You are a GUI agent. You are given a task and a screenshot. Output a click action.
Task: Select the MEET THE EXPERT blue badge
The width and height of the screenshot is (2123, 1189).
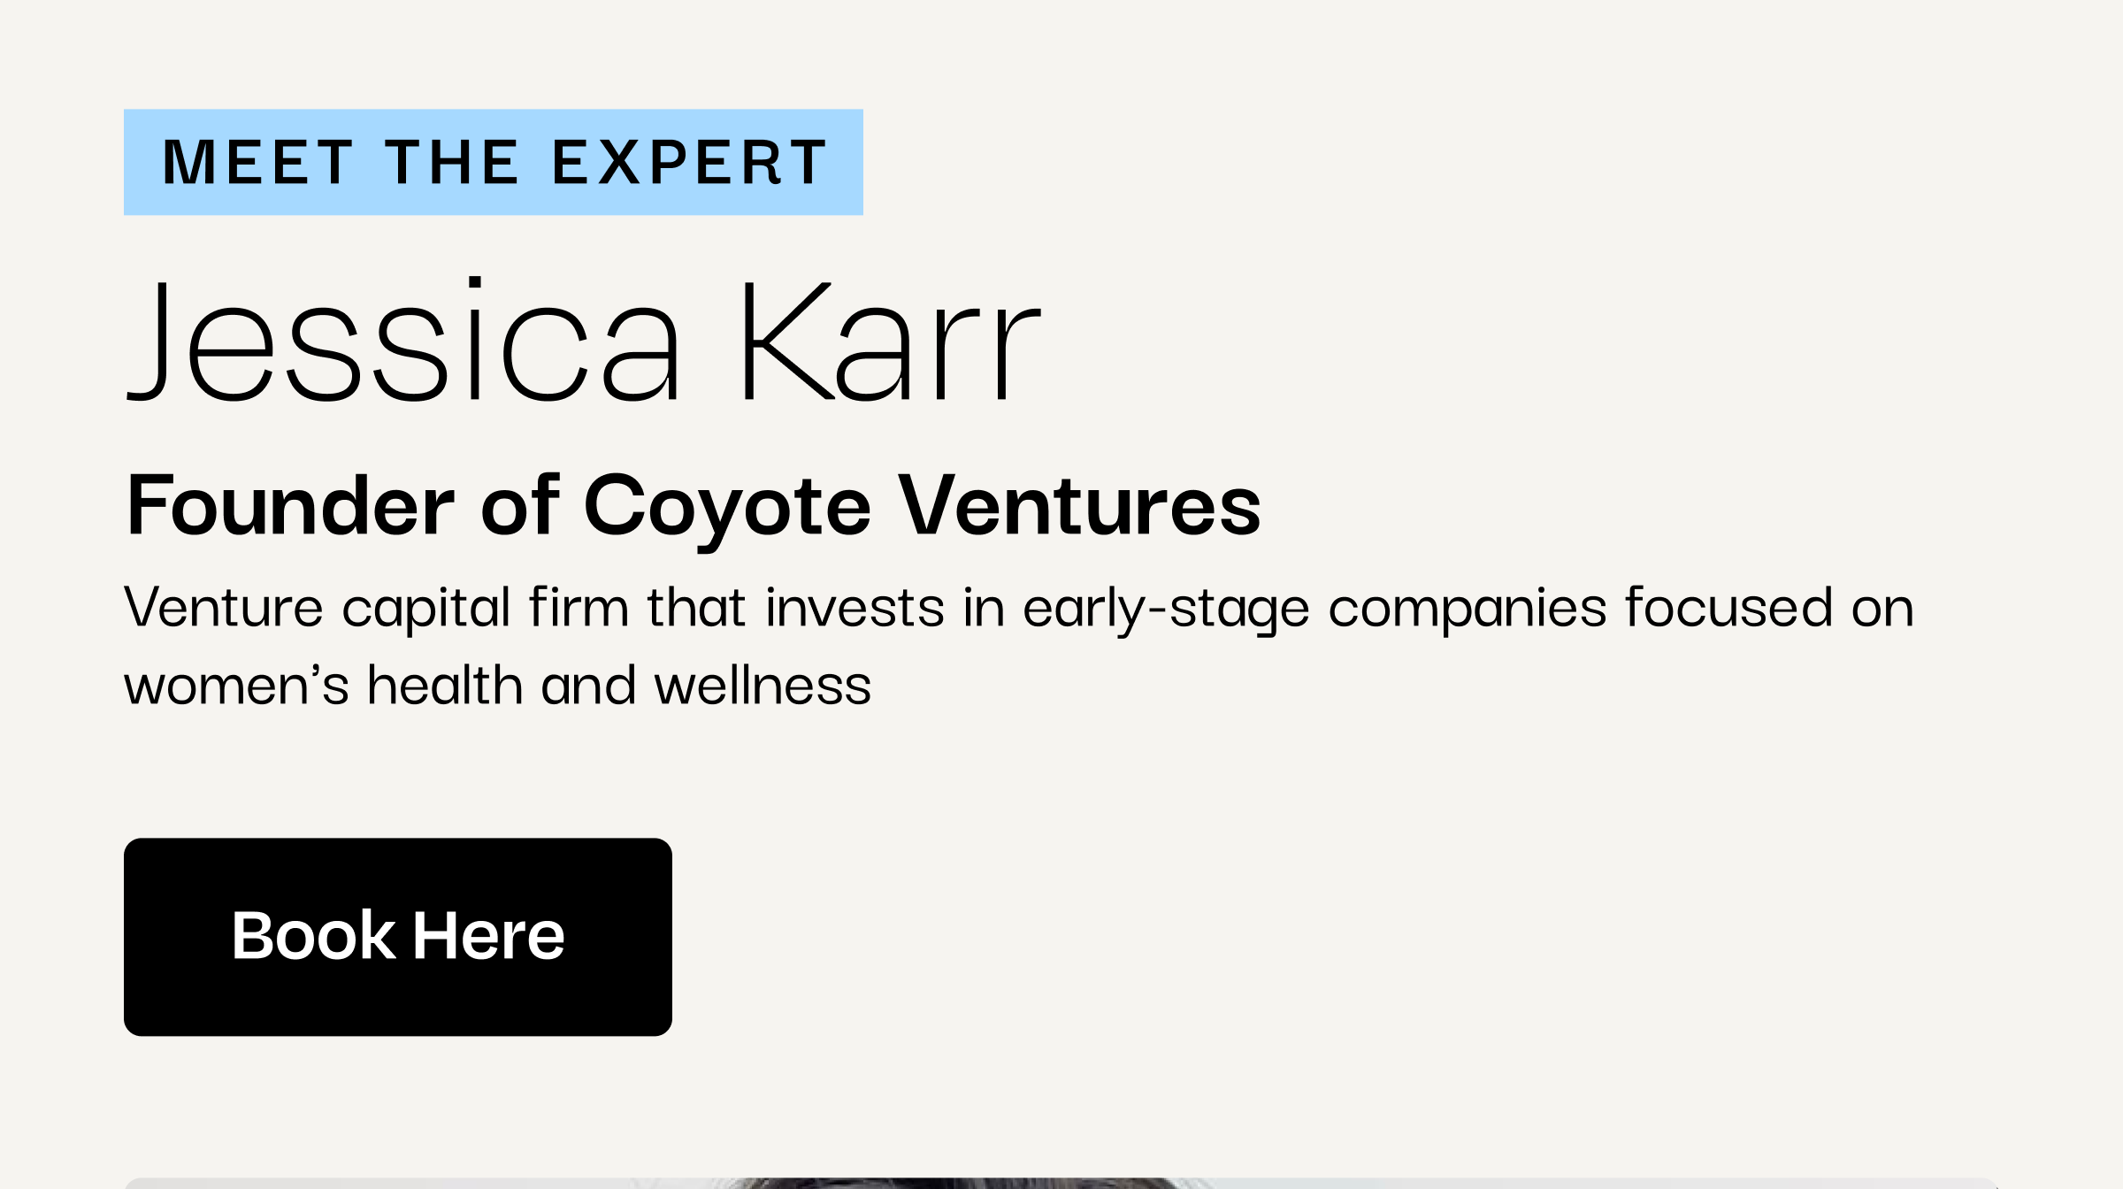[494, 162]
